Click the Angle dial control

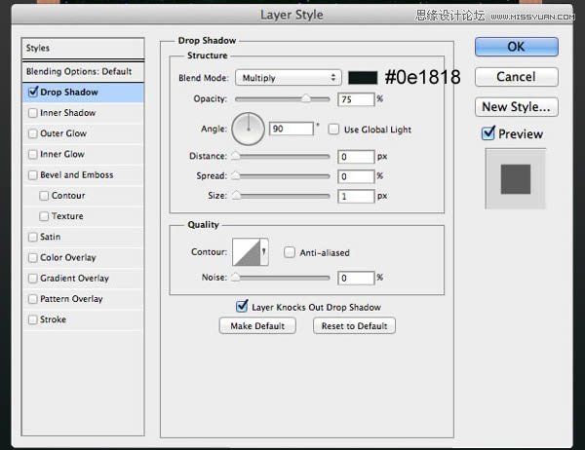pyautogui.click(x=249, y=129)
